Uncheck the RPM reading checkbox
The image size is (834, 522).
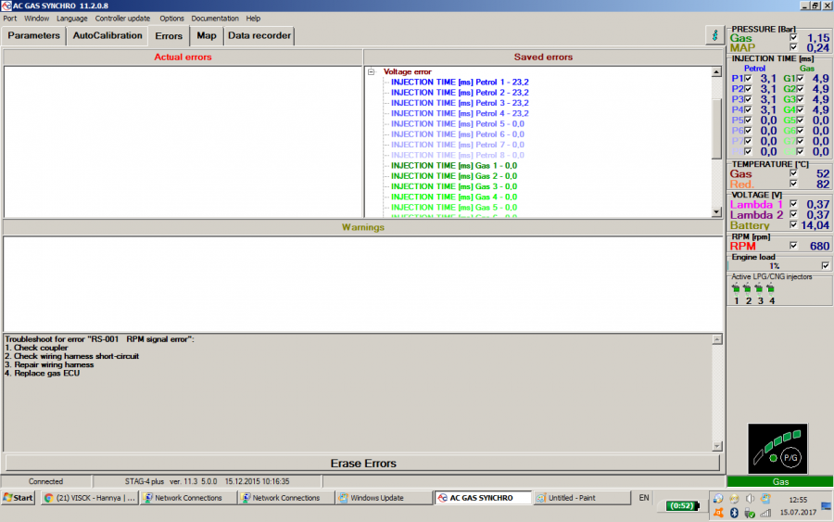[793, 247]
